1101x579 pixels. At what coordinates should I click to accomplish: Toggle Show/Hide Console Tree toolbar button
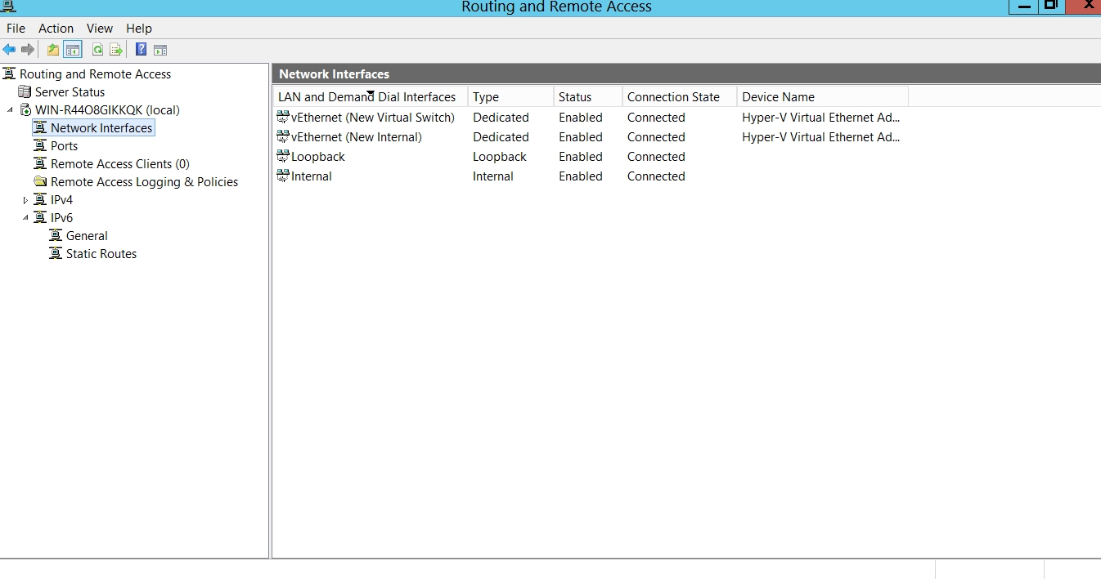(x=73, y=50)
